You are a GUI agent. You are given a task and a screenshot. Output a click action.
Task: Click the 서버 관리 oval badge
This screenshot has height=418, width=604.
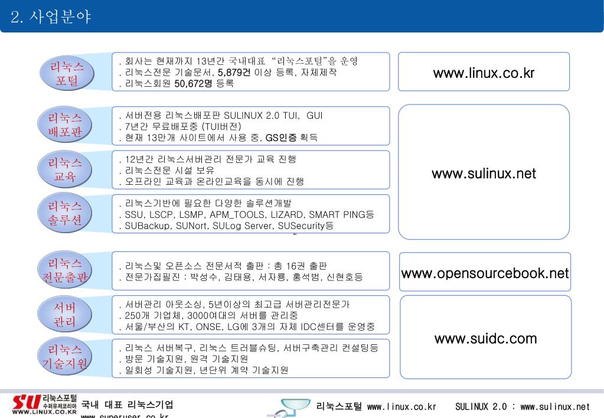tap(65, 314)
